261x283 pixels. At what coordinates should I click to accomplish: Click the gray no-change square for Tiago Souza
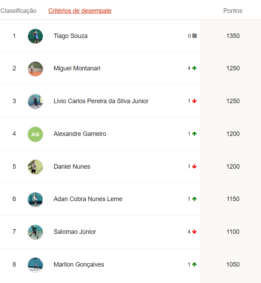coord(194,36)
